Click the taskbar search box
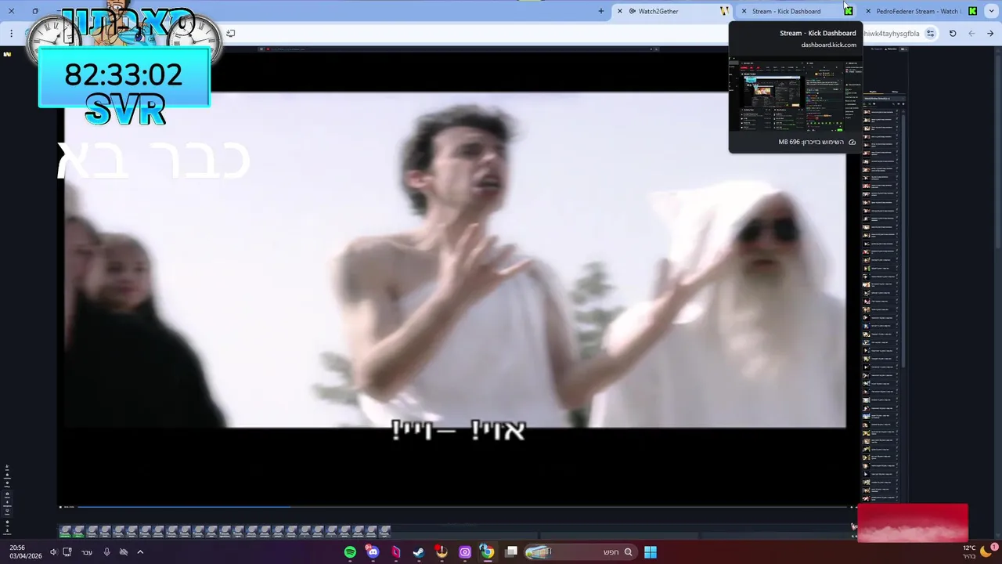1002x564 pixels. (579, 552)
